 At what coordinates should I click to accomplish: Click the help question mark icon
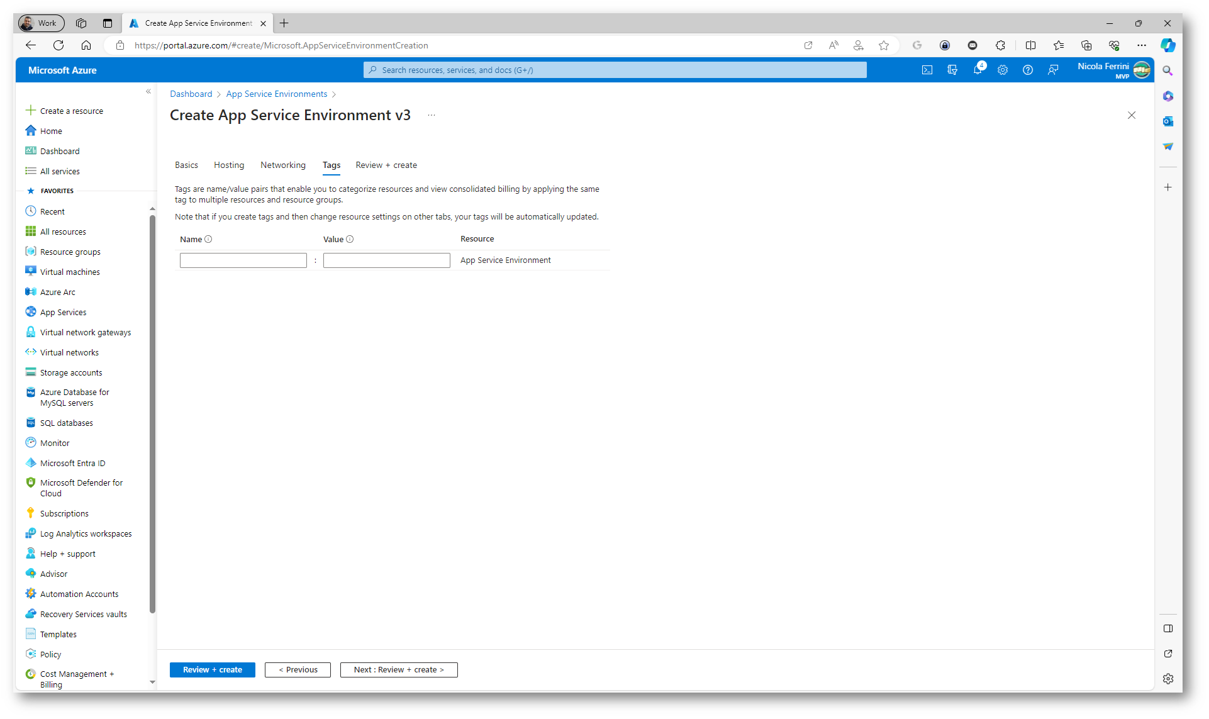[1028, 70]
